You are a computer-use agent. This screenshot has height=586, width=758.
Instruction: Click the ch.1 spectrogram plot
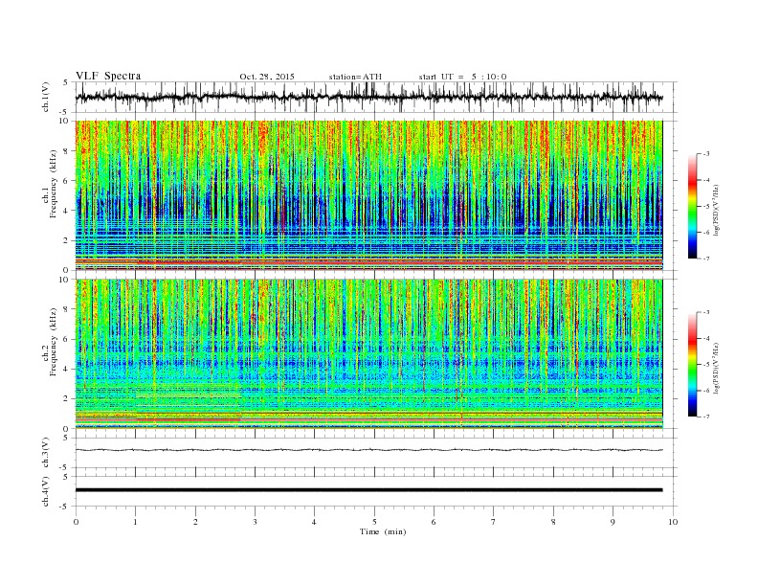[x=369, y=195]
